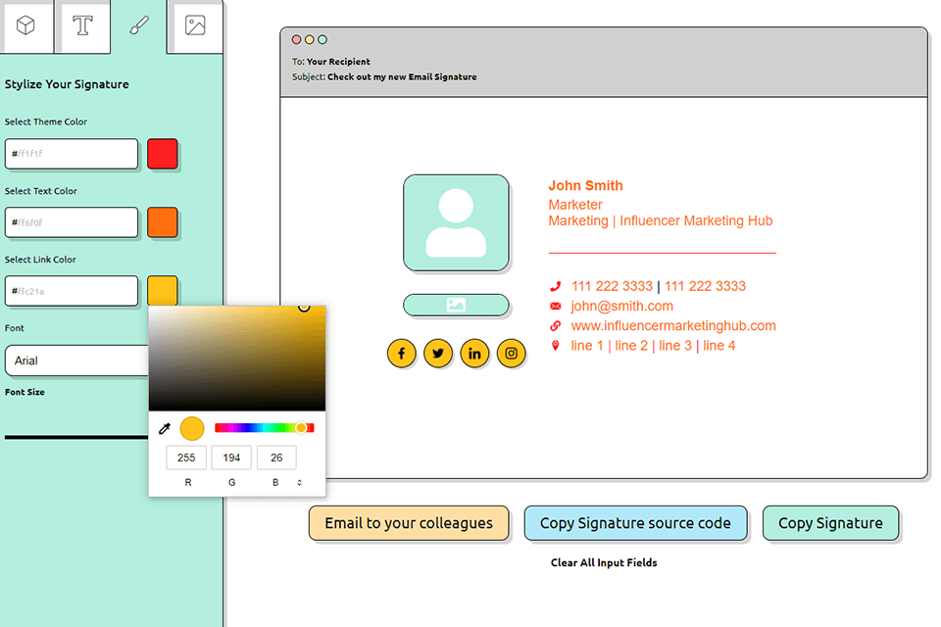Click Clear All Input Fields link
The image size is (941, 627).
coord(604,562)
